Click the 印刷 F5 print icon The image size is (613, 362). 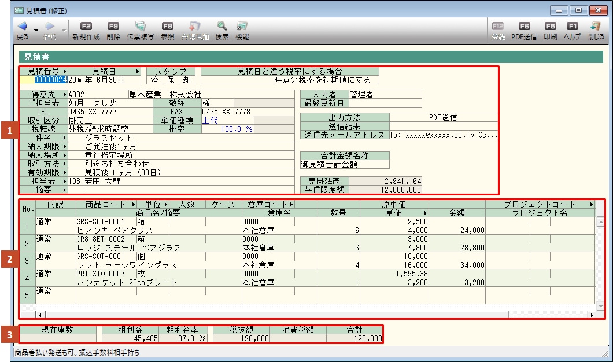(551, 27)
